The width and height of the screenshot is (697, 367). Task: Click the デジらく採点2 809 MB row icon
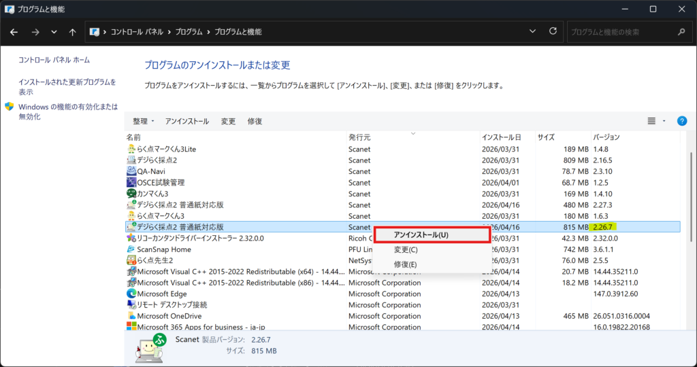pyautogui.click(x=131, y=160)
